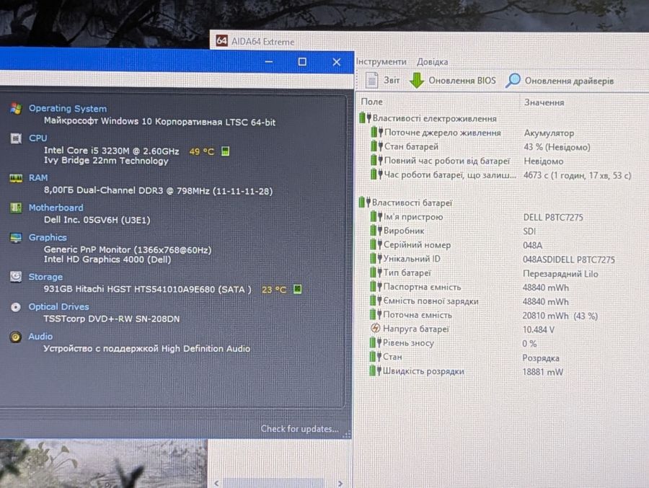
Task: Click the horizontal scrollbar left arrow
Action: (x=216, y=484)
